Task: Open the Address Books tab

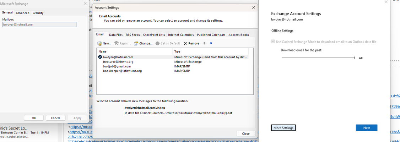Action: 238,35
